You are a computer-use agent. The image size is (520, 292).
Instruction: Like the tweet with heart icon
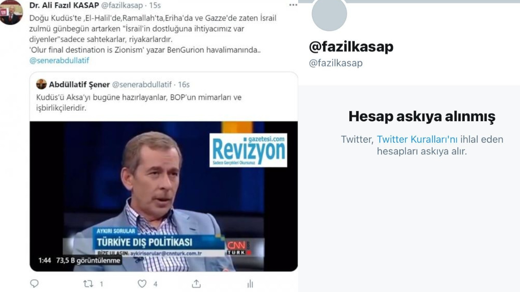click(x=142, y=283)
